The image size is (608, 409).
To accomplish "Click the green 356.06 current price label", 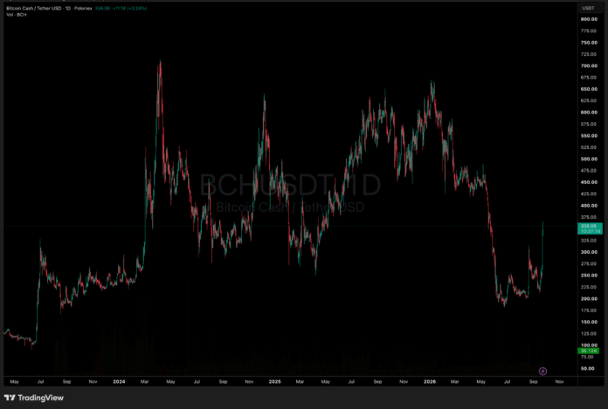I will [590, 228].
